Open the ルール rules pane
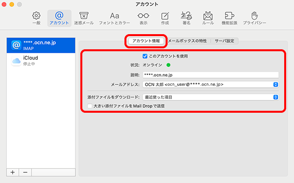 pos(208,19)
